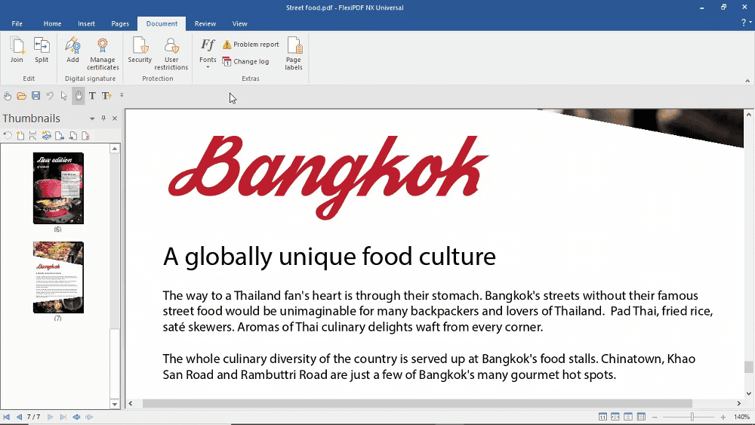Screen dimensions: 755x425
Task: Pin the Thumbnails panel
Action: 103,118
